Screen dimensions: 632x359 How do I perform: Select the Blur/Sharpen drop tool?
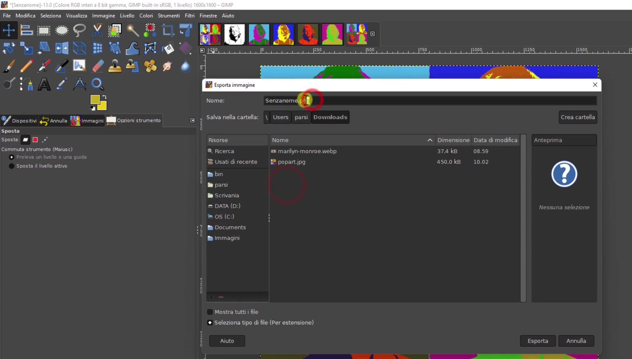click(x=186, y=66)
